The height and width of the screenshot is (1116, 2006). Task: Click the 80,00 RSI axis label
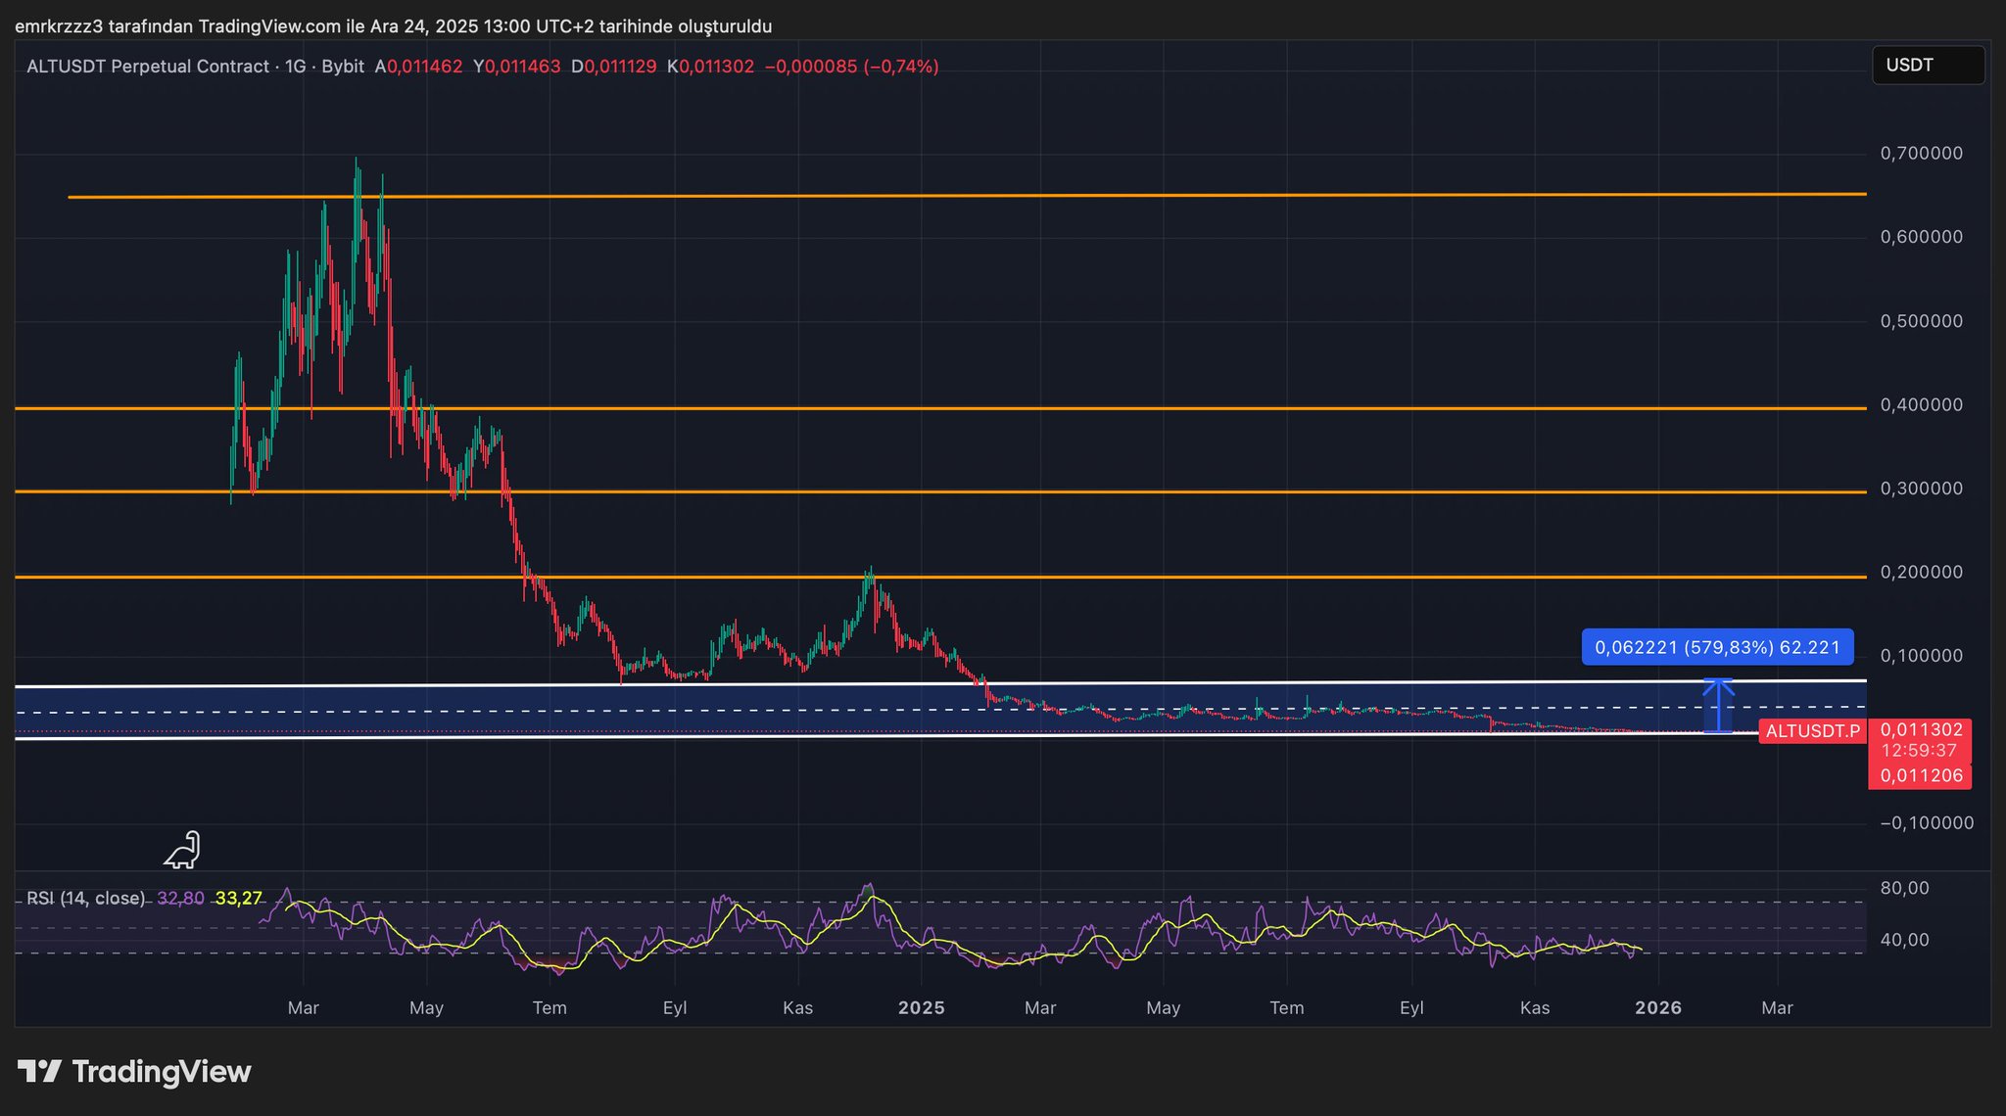coord(1904,888)
